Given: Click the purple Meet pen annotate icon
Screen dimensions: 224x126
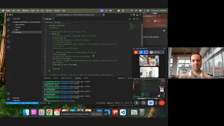Looking at the screenshot, I should pyautogui.click(x=146, y=52).
